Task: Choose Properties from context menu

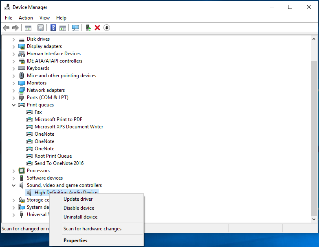Action: 97,240
